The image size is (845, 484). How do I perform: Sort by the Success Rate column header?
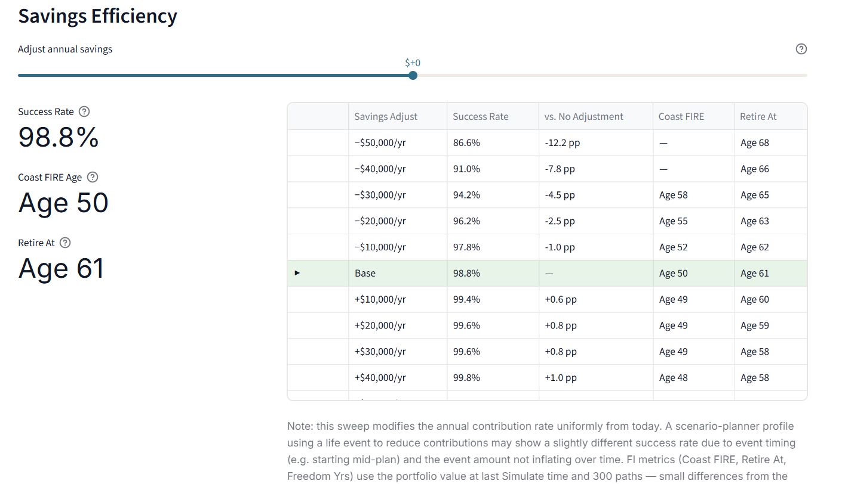point(480,116)
